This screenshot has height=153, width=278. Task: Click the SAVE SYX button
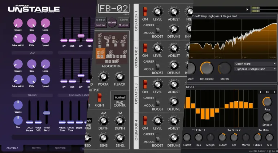[x=101, y=25]
